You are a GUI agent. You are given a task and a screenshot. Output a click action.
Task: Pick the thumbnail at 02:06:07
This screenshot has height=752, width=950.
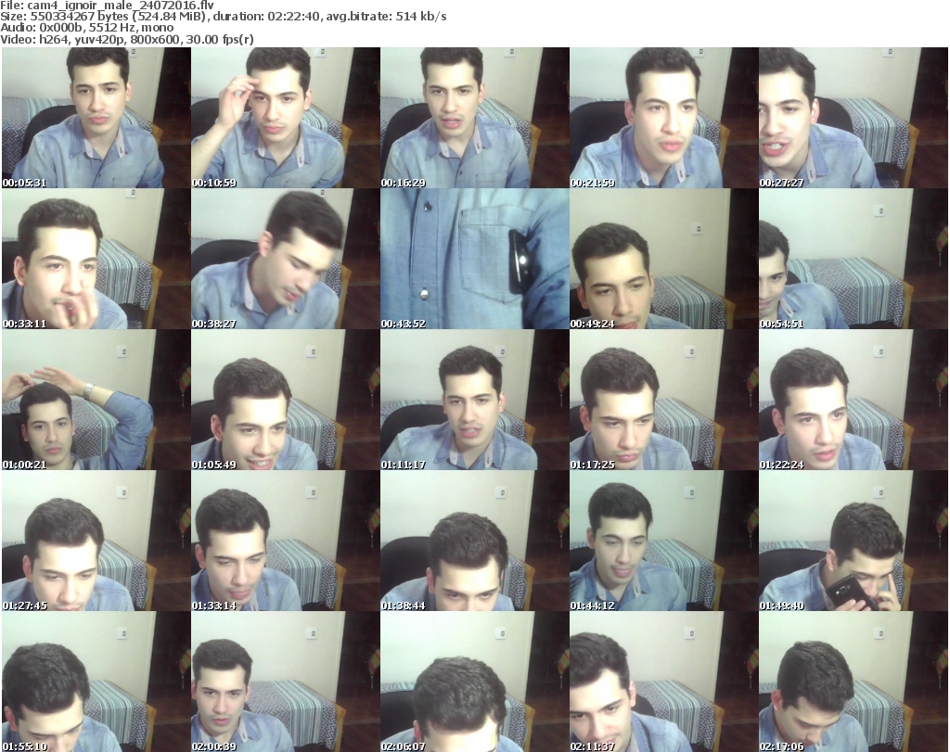(474, 682)
